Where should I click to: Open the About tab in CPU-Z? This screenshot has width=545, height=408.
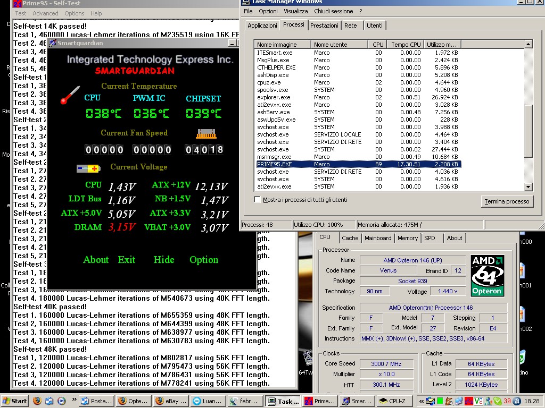tap(455, 238)
